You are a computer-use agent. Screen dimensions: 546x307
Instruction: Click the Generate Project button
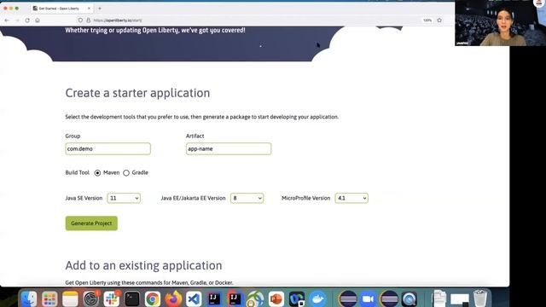(91, 223)
